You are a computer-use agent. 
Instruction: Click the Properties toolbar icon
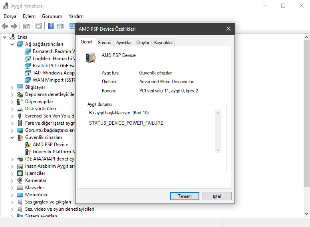38,26
